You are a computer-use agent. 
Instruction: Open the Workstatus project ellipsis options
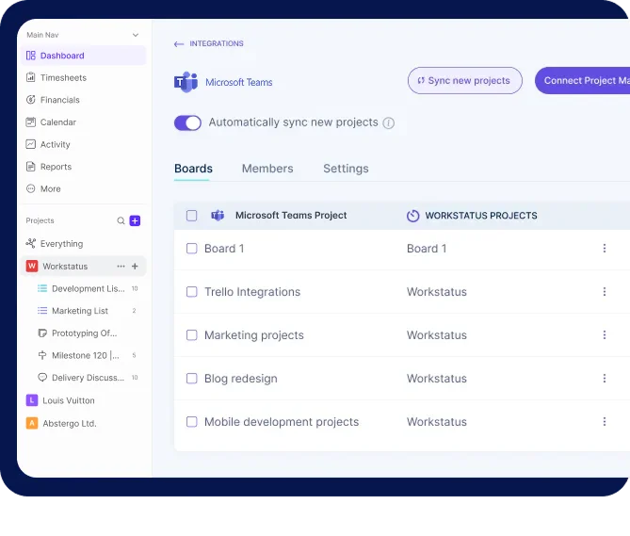click(121, 267)
